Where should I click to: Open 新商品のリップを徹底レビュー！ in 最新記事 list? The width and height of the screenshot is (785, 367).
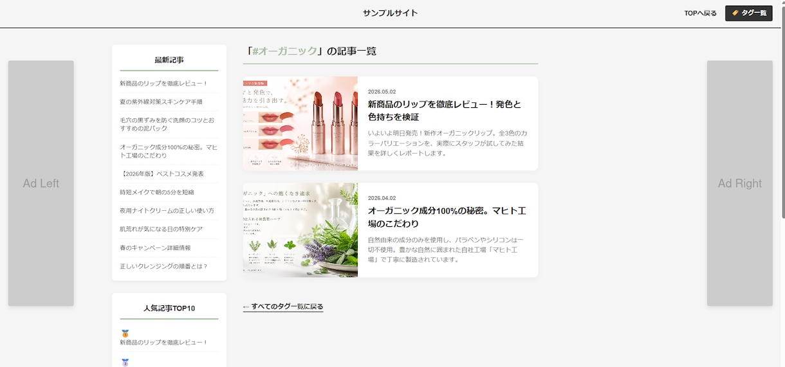163,84
